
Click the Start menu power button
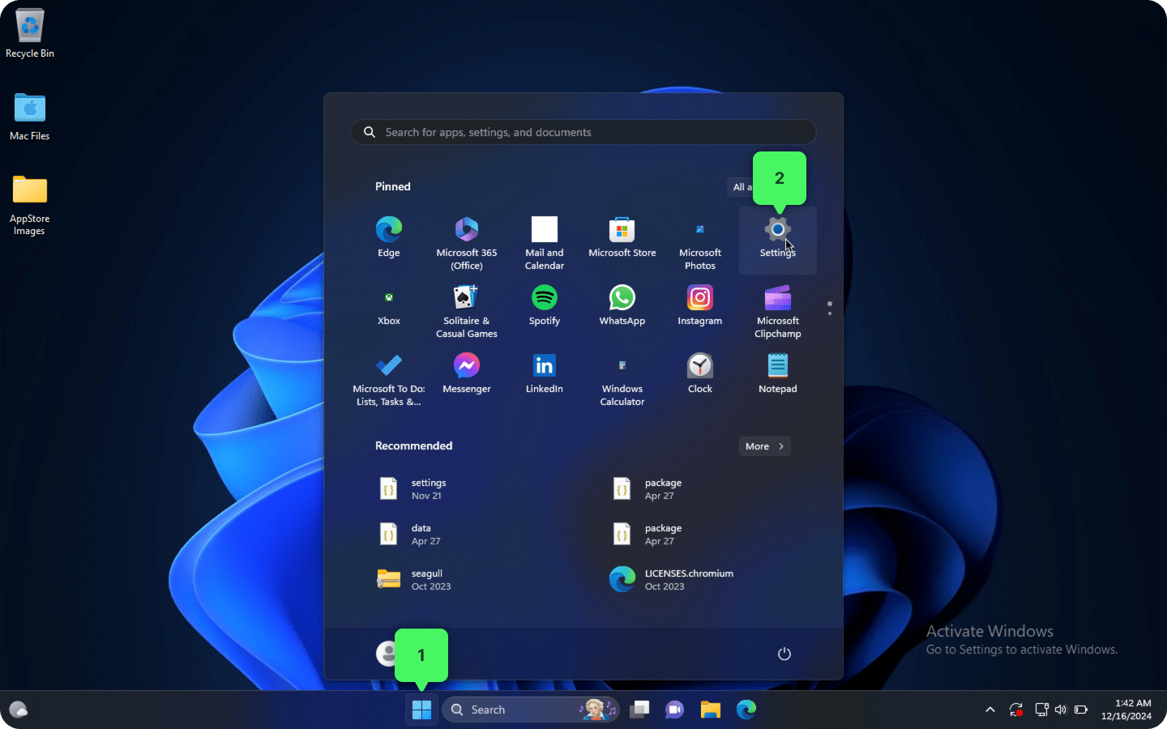point(784,654)
